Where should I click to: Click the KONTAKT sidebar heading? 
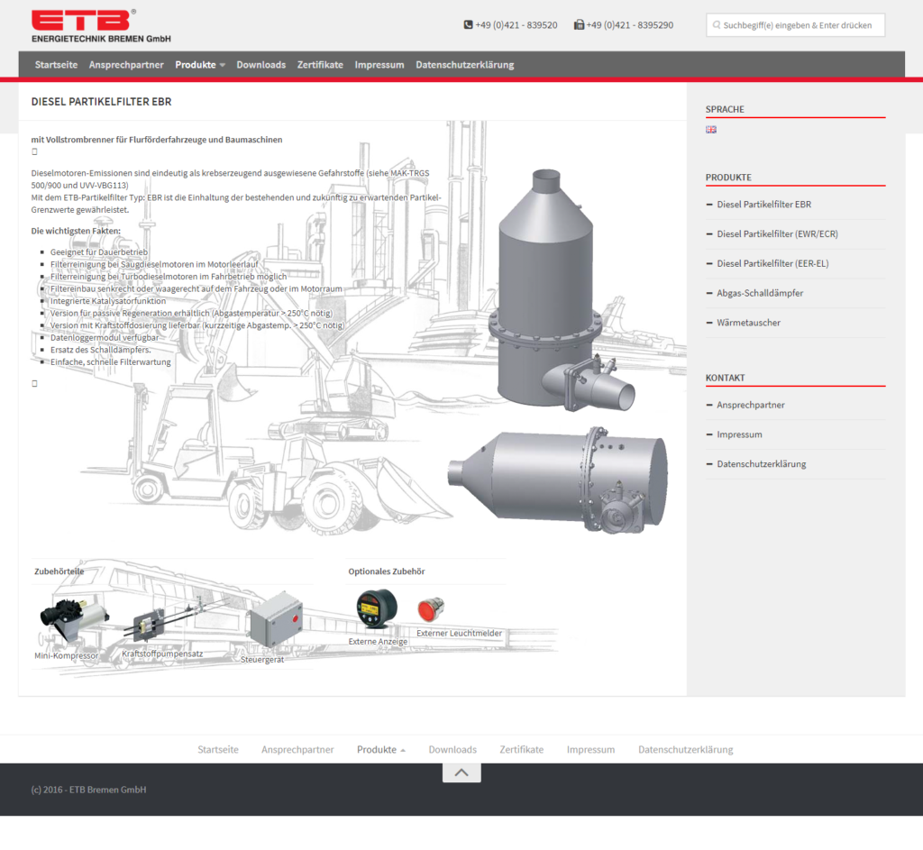click(x=726, y=378)
